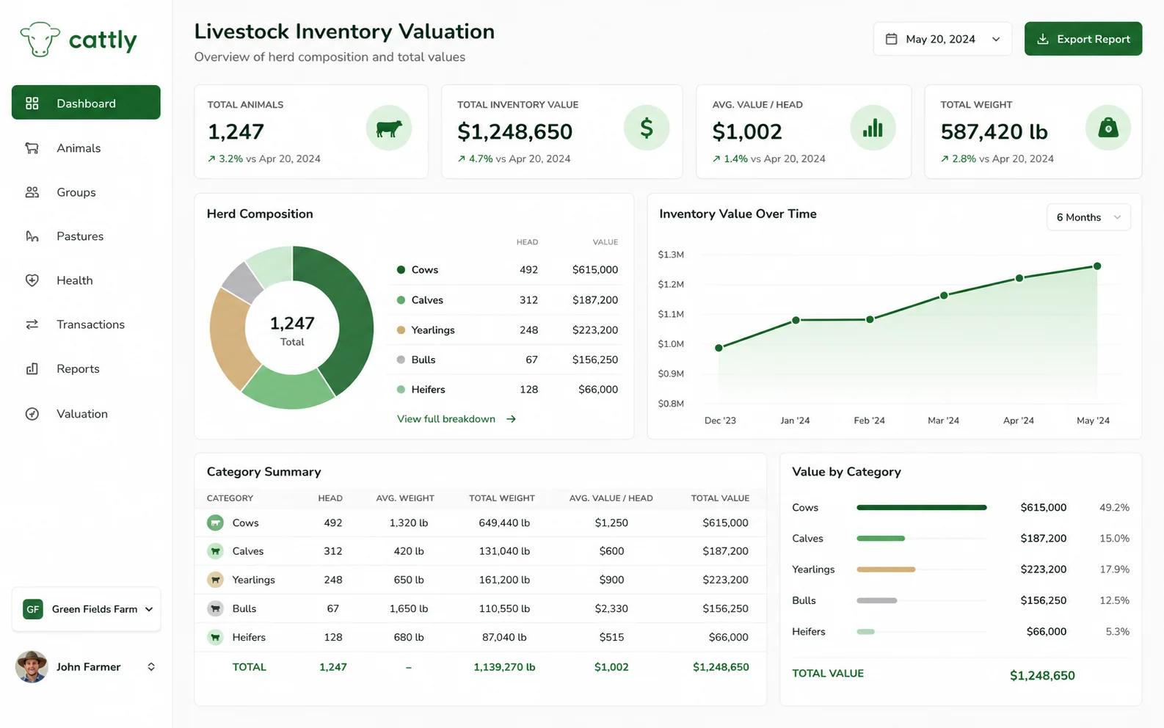Click the TOTAL VALUE column header in Category Summary

coord(720,498)
